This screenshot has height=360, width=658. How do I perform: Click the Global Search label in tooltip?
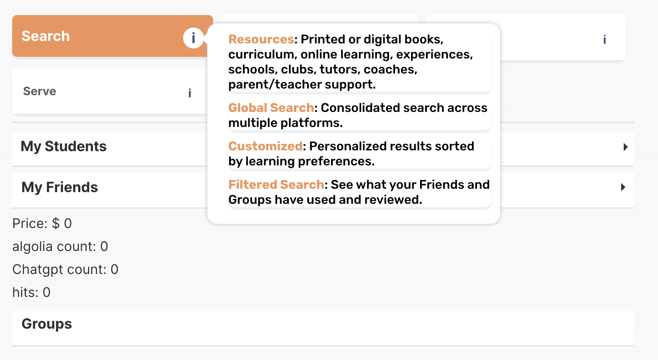271,108
